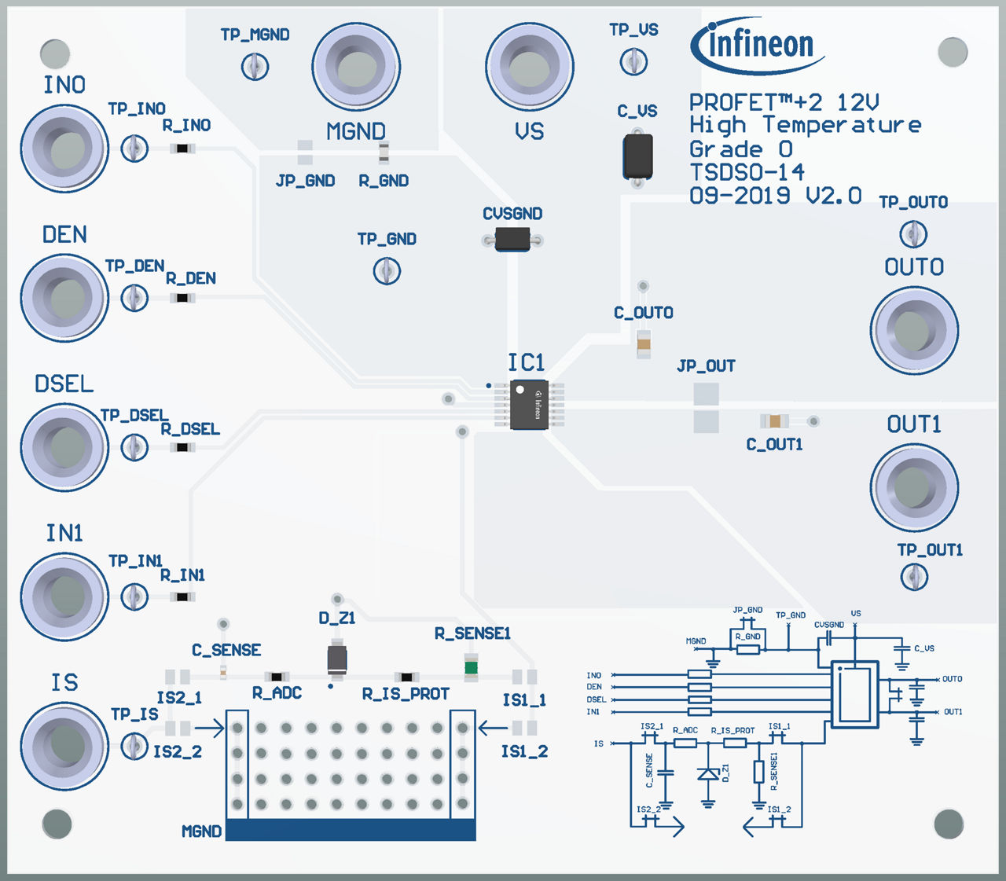Select the R_ADC resistor on the board
1006x881 pixels.
click(x=277, y=677)
